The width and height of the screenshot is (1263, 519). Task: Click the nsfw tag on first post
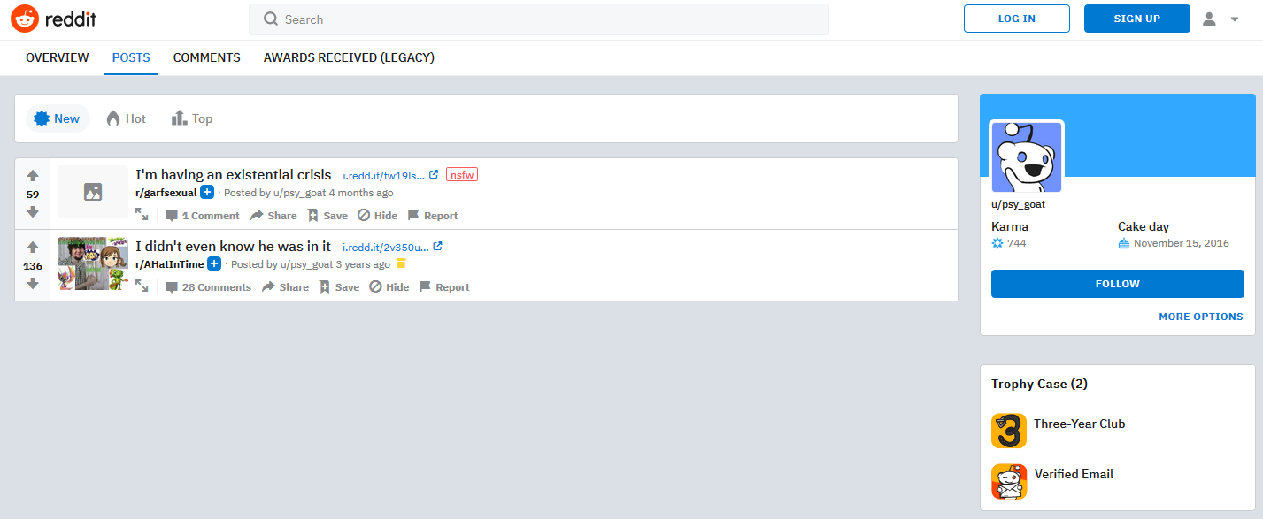pyautogui.click(x=462, y=175)
